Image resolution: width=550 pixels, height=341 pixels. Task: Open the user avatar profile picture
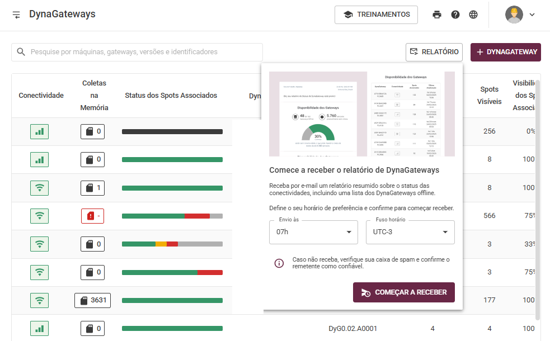(x=514, y=15)
